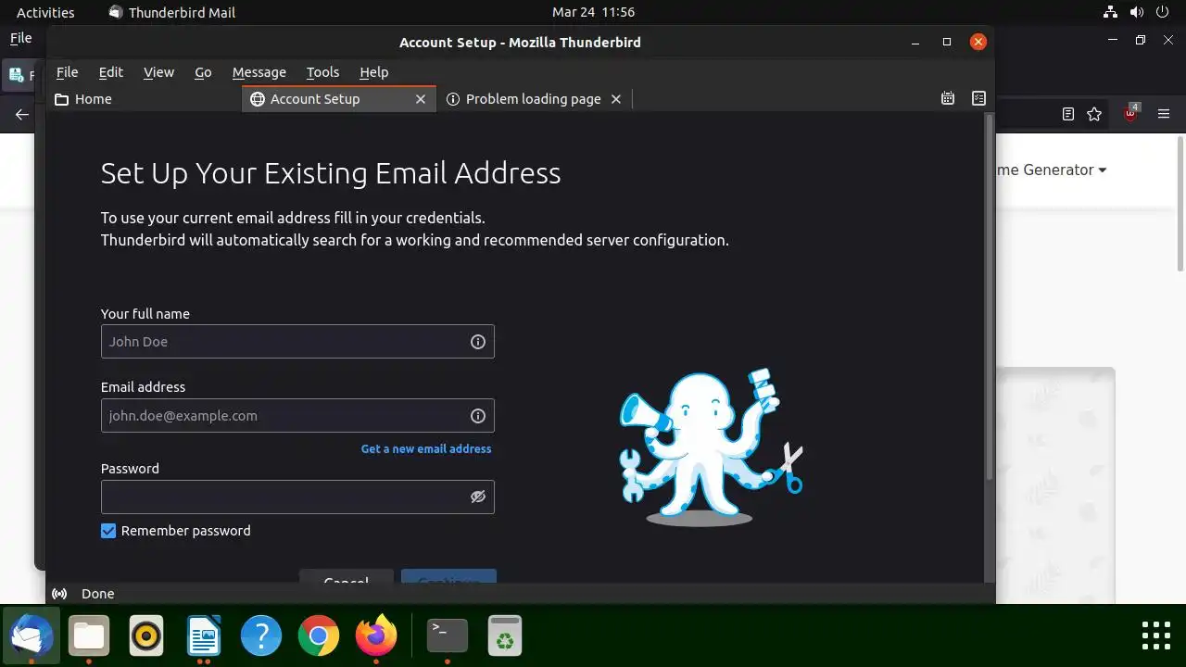The height and width of the screenshot is (667, 1186).
Task: Open the calendar tab icon
Action: 948,98
